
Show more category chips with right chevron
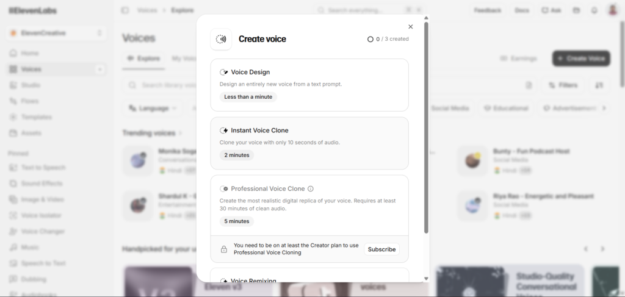pyautogui.click(x=604, y=109)
